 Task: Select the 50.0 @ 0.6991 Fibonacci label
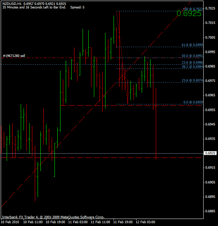click(192, 56)
